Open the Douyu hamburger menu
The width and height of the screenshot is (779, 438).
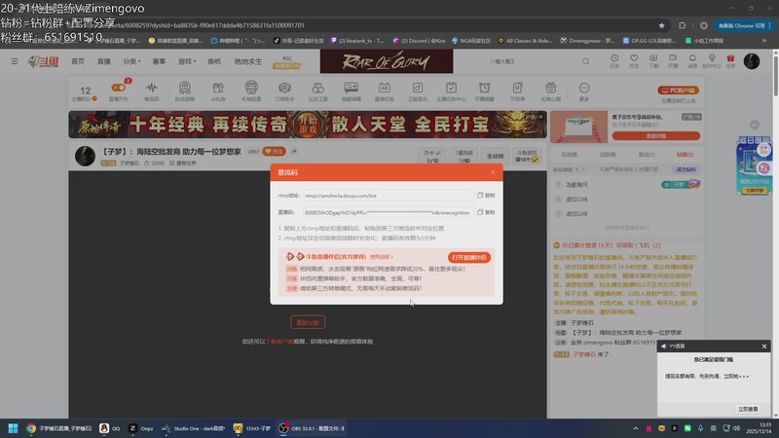click(x=15, y=61)
